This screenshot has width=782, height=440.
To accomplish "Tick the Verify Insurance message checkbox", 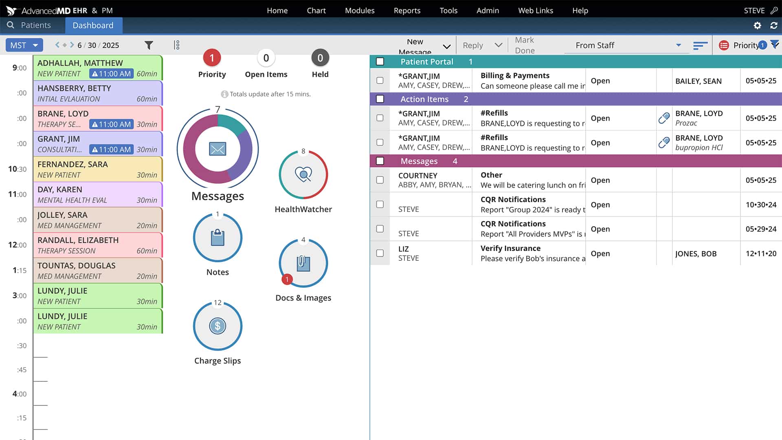I will click(x=380, y=253).
